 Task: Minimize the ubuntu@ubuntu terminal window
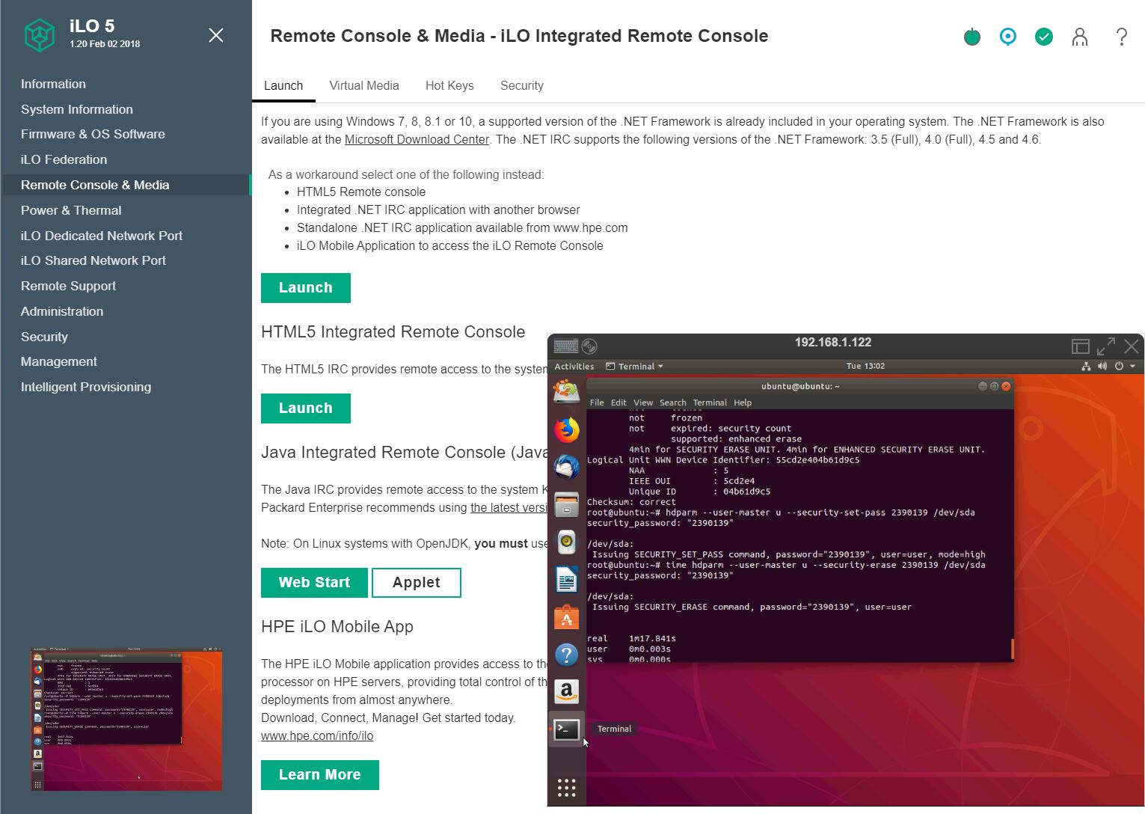[x=983, y=386]
